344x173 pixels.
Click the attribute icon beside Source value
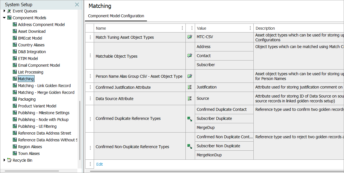tap(190, 98)
